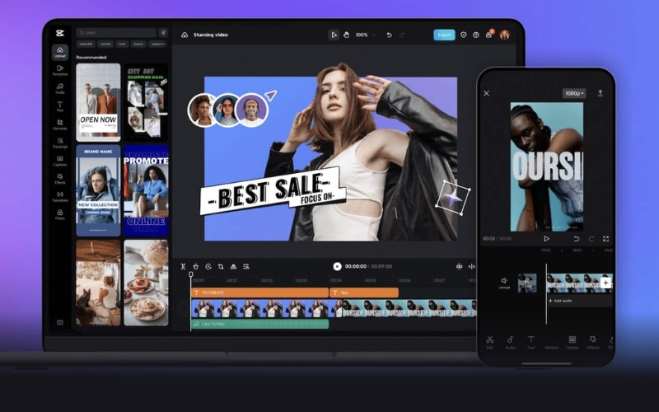The image size is (659, 412).
Task: Open the Upload panel in sidebar
Action: coord(59,52)
